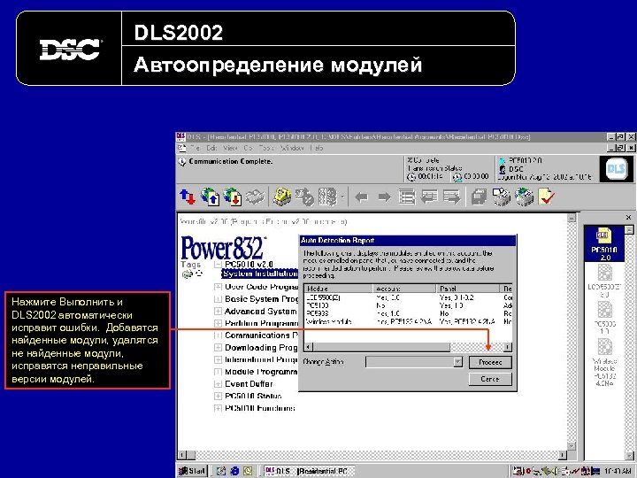Select the LCD5500(Z) row in the report

point(408,297)
